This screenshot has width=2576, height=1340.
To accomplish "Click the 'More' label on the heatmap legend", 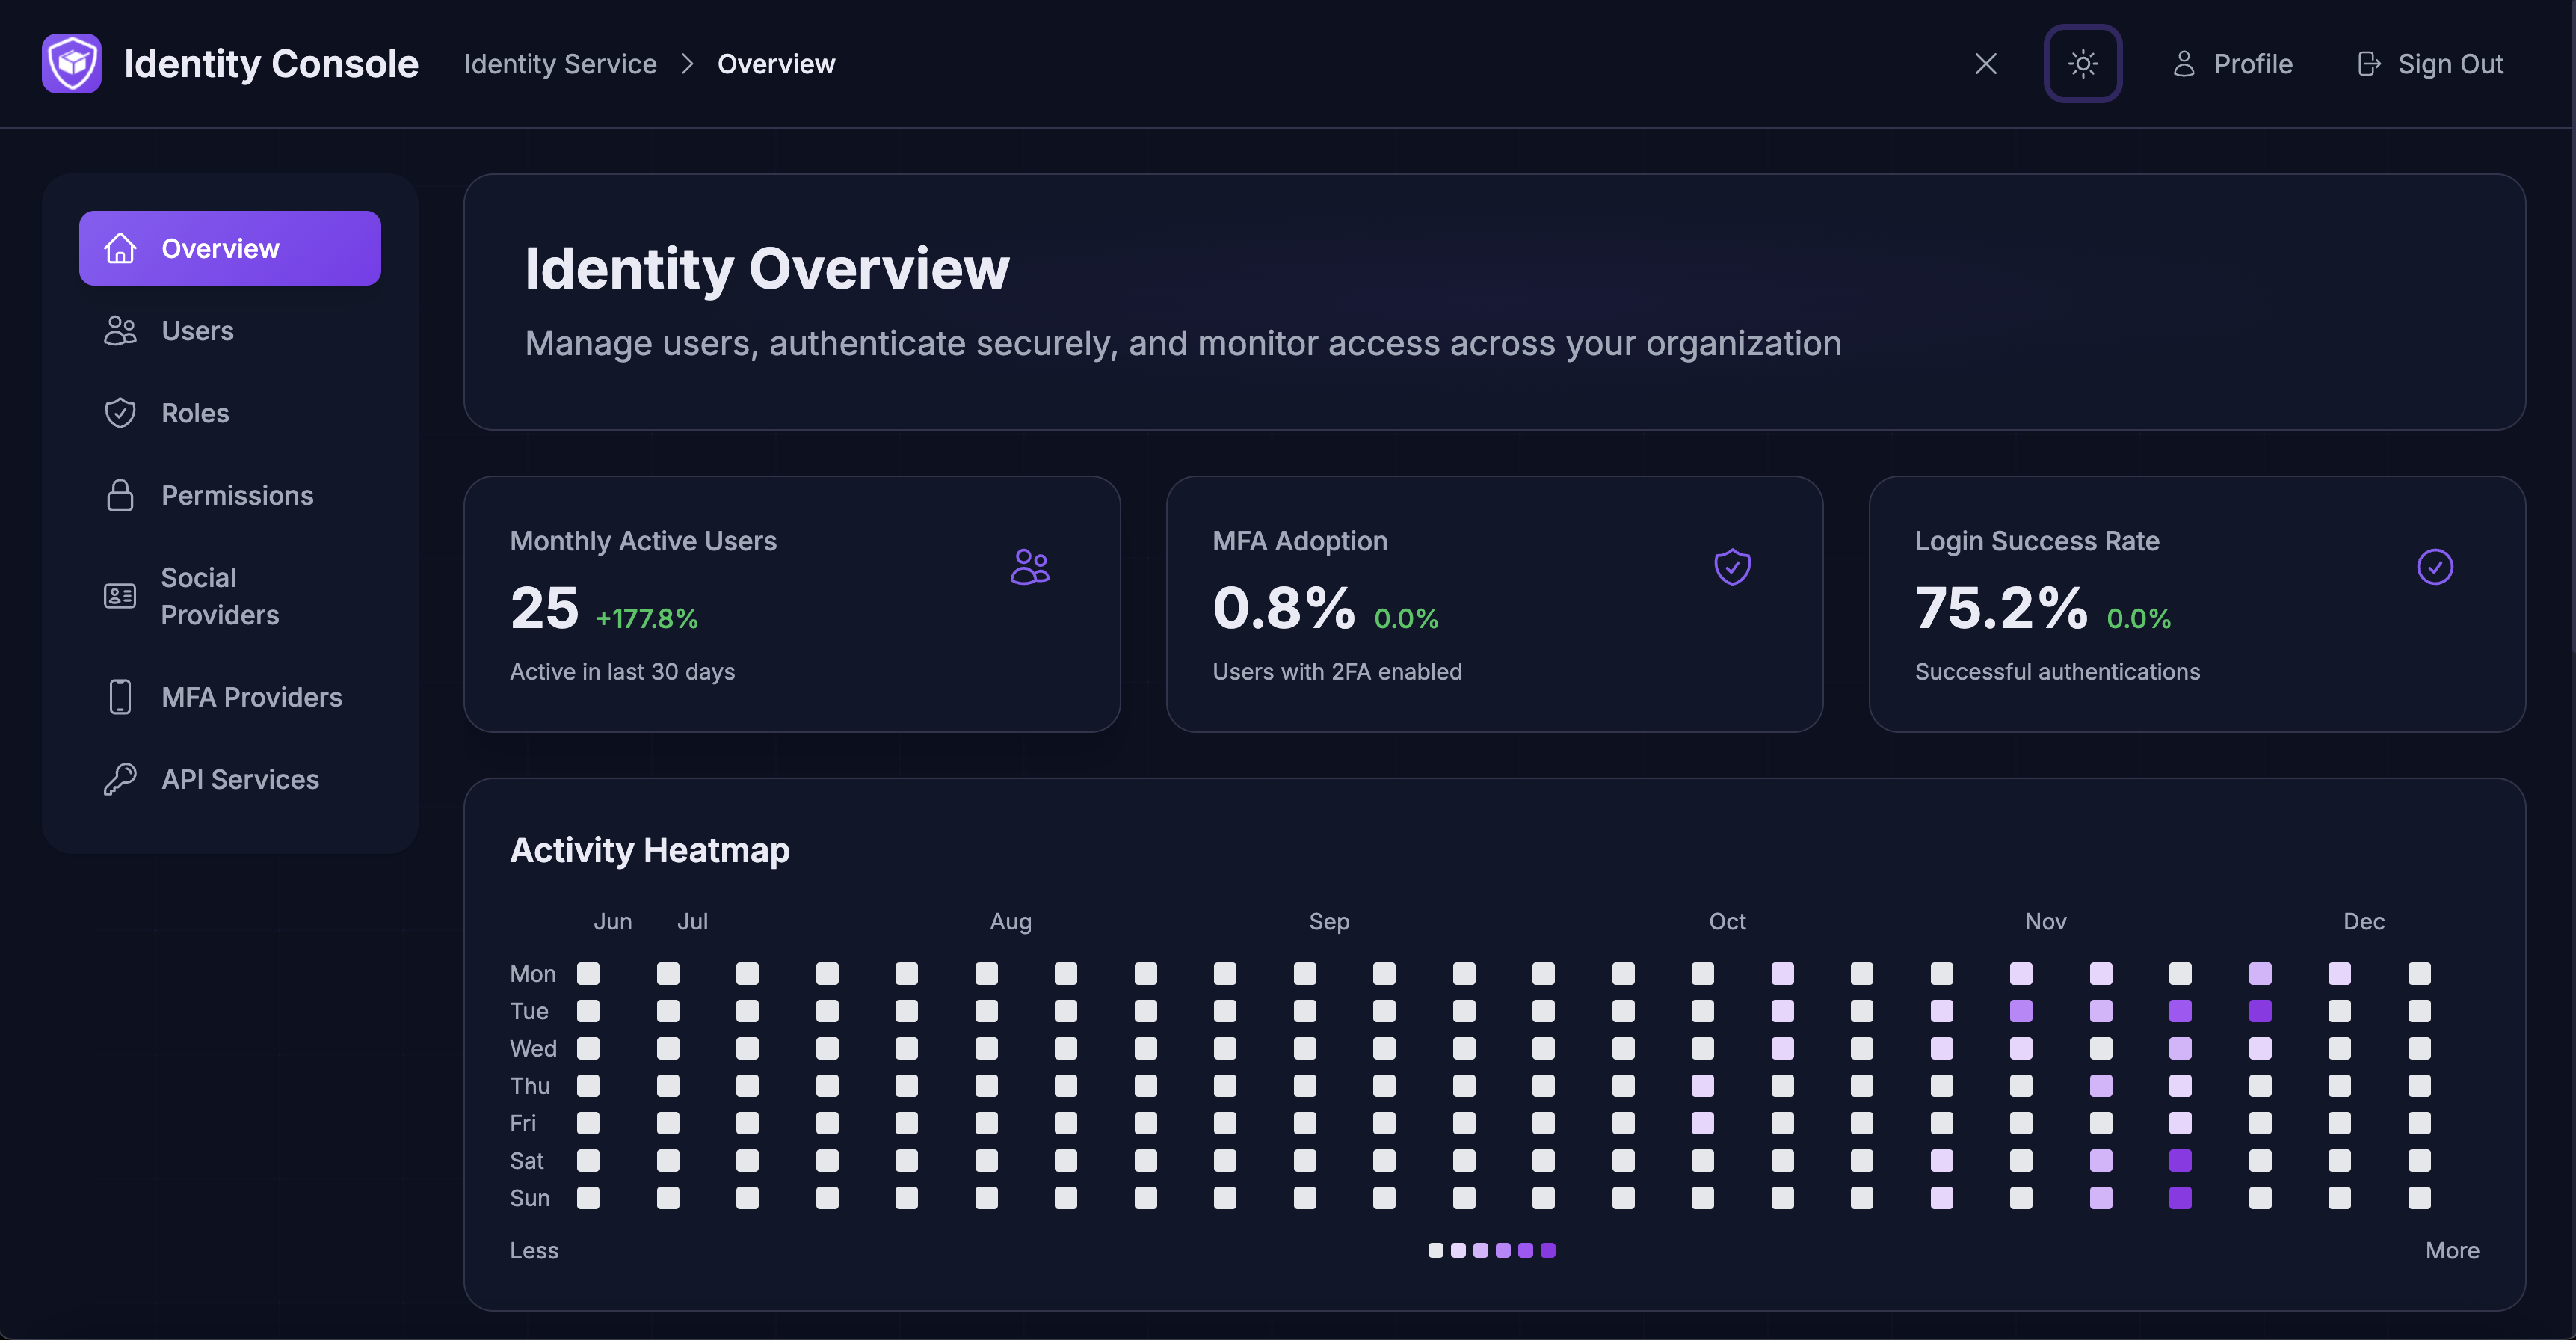I will click(x=2452, y=1250).
